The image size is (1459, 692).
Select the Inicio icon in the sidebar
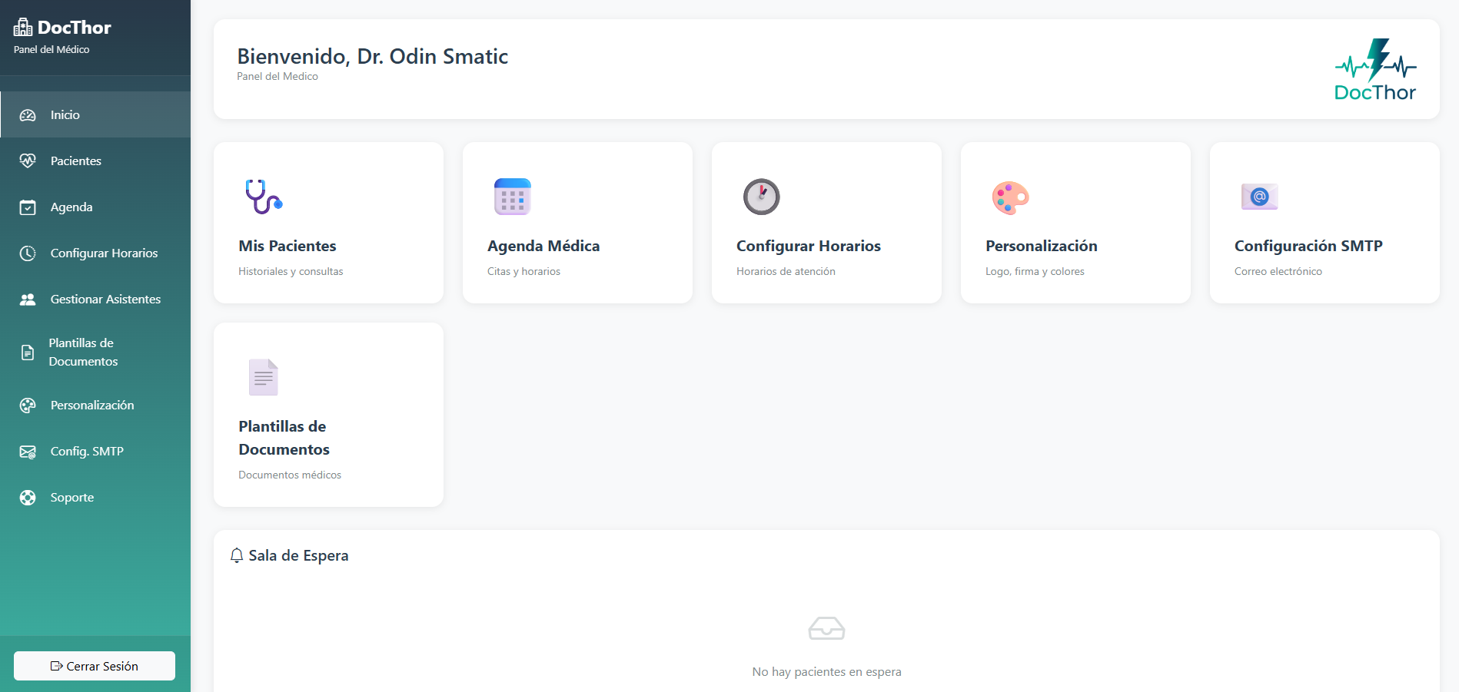pyautogui.click(x=28, y=114)
